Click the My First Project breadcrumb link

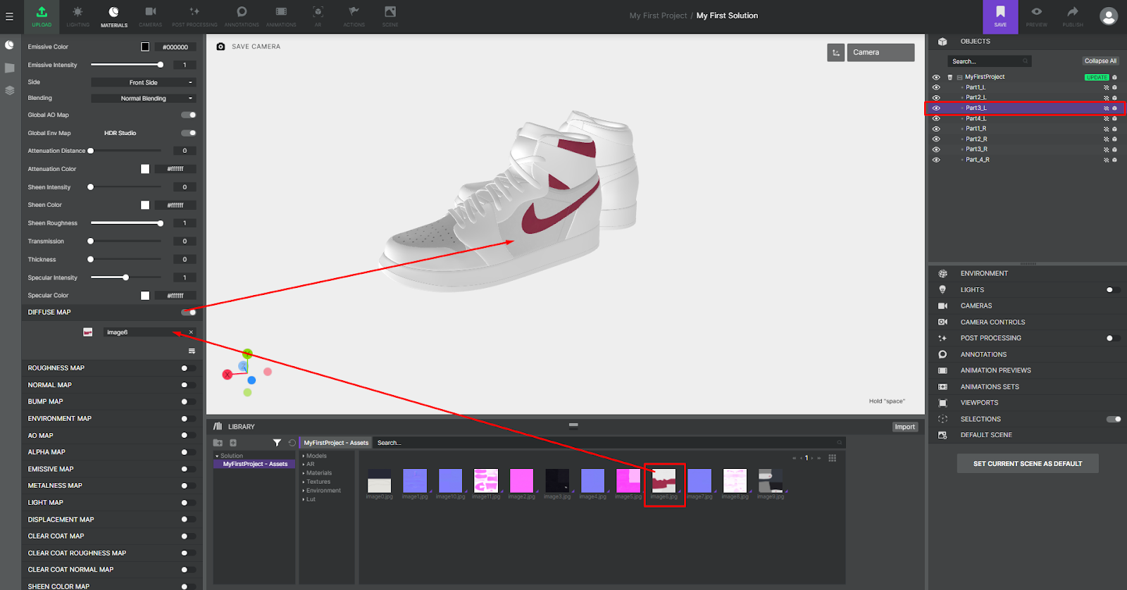point(658,15)
